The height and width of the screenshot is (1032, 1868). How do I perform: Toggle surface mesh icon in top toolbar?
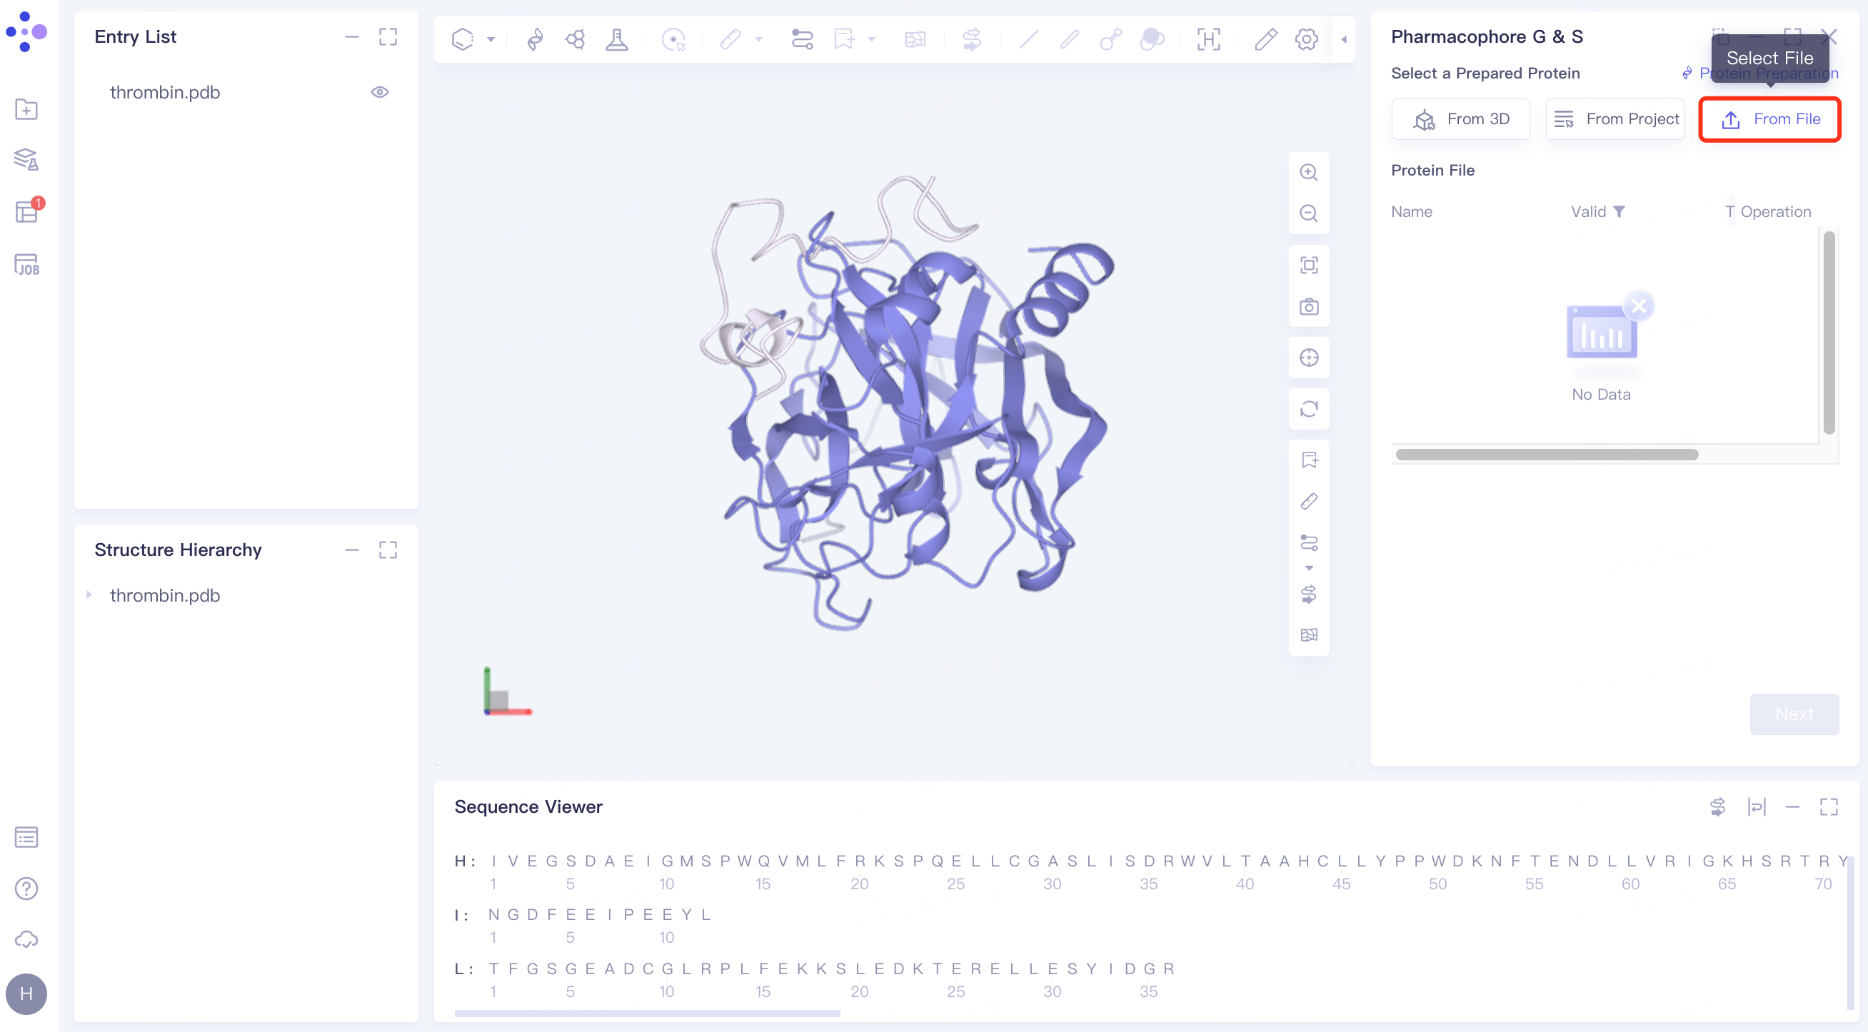click(915, 39)
